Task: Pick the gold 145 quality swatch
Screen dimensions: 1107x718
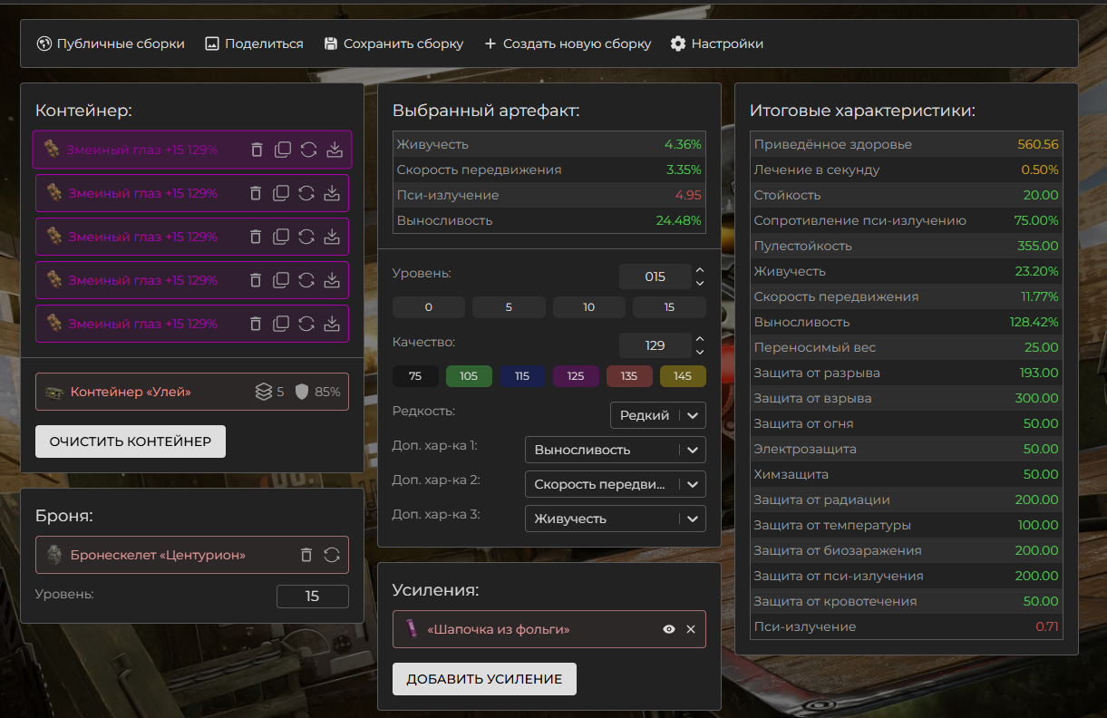Action: coord(683,376)
